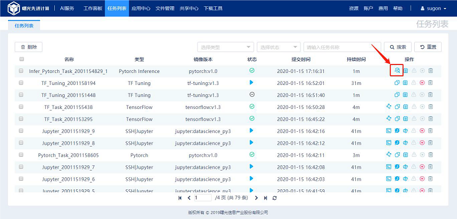Open 账户 link in top bar
The image size is (457, 219).
pyautogui.click(x=368, y=9)
